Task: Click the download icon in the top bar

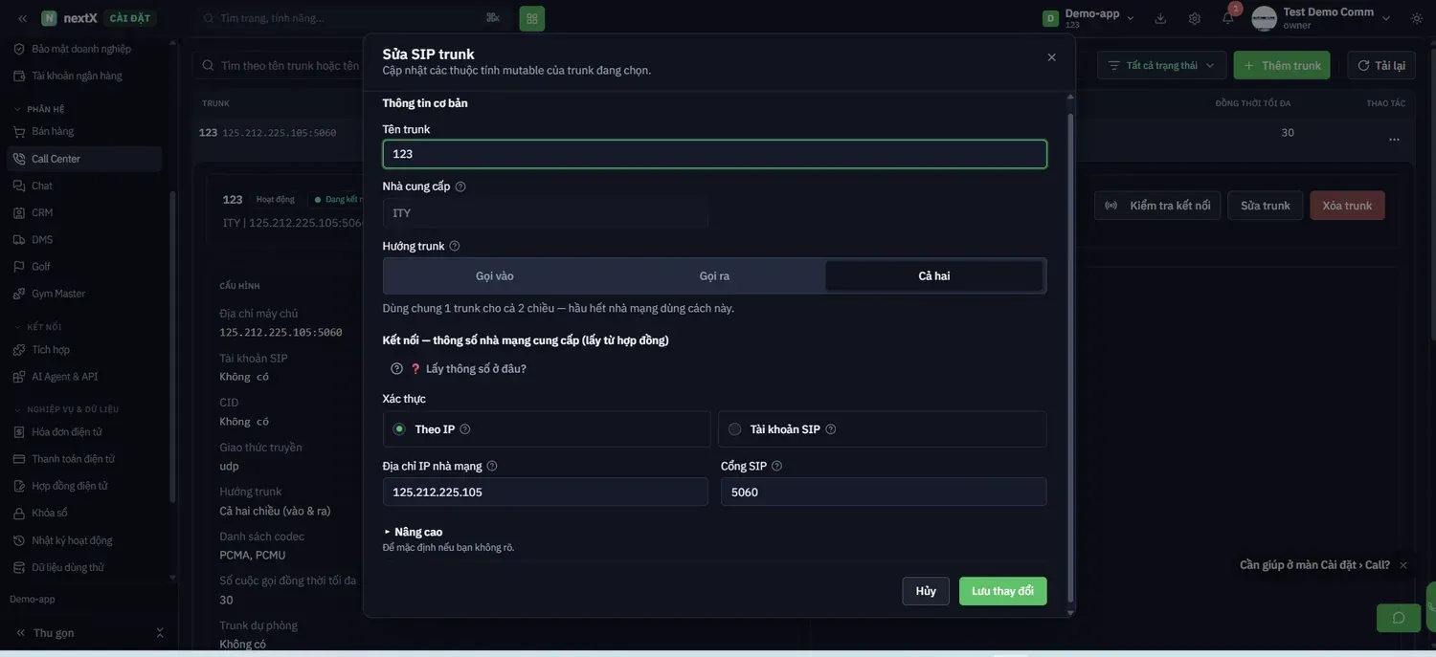Action: tap(1160, 18)
